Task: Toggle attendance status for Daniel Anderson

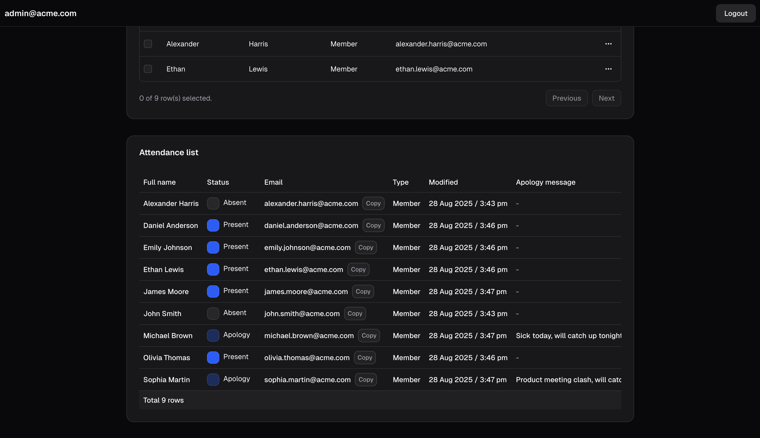Action: [x=213, y=225]
